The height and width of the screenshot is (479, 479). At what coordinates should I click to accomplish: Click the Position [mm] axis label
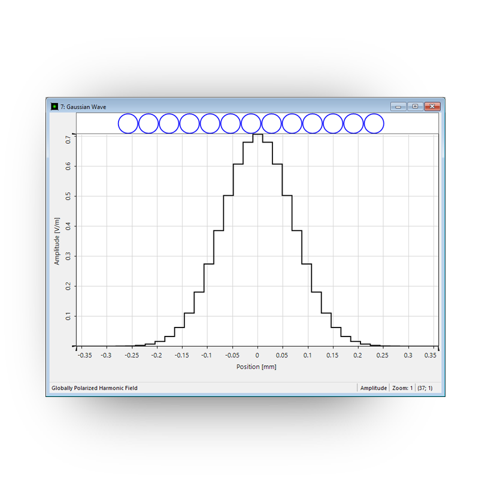click(256, 366)
